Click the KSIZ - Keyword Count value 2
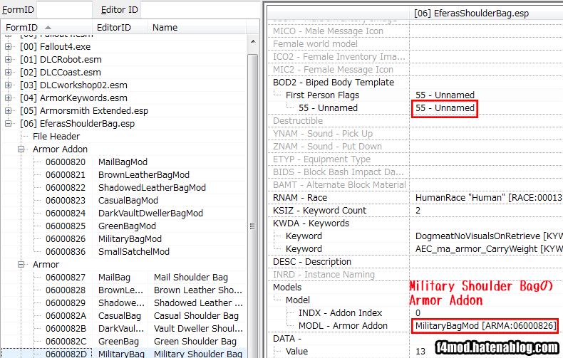This screenshot has height=358, width=563. click(418, 211)
